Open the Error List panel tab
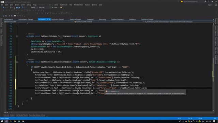218x123 pixels. (x=6, y=115)
